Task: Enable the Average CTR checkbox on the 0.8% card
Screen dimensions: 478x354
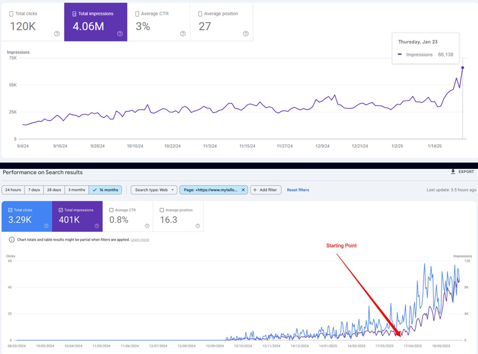Action: tap(111, 210)
